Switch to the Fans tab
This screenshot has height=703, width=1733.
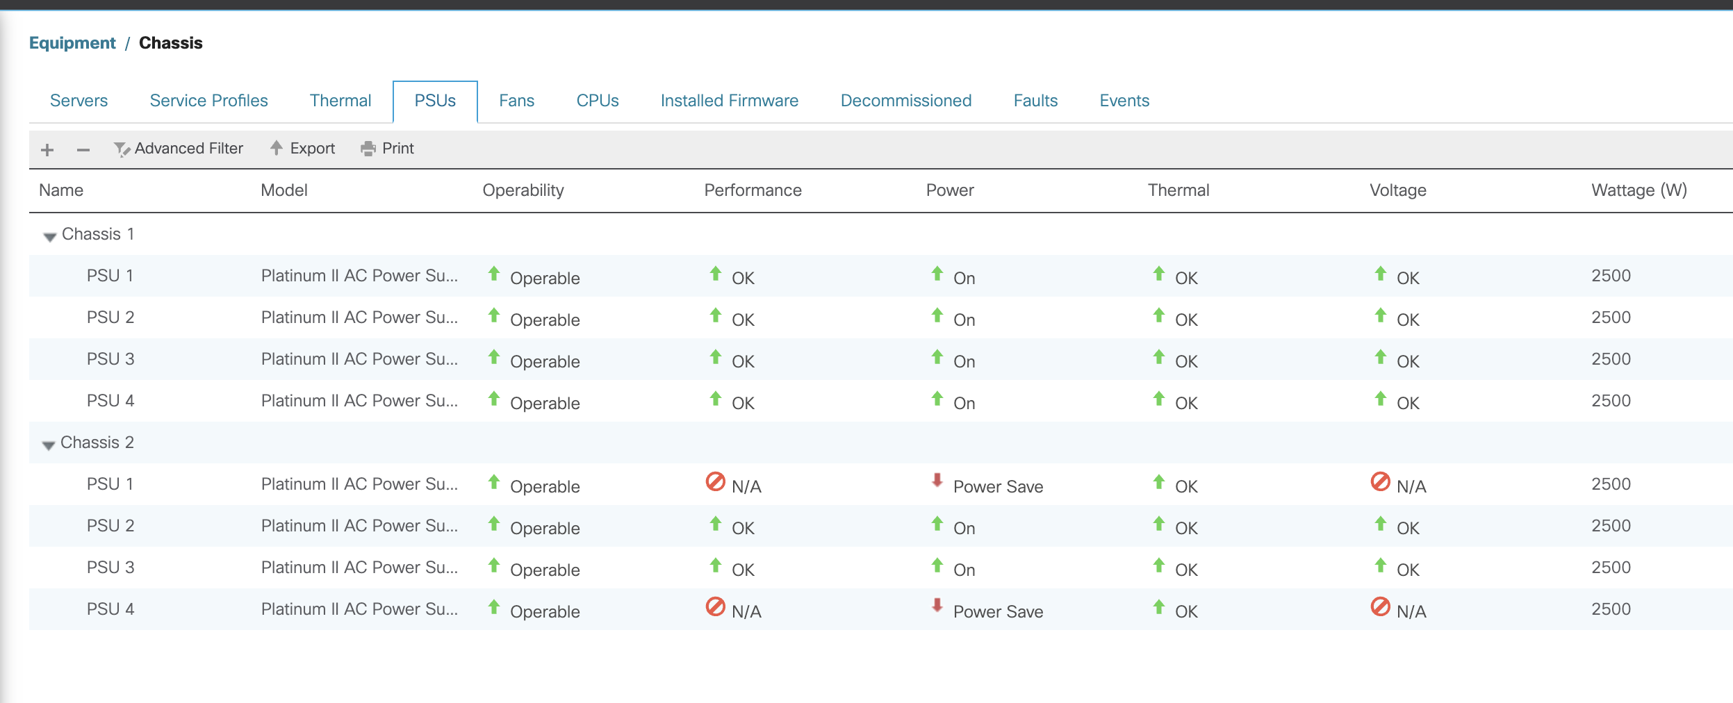(516, 100)
